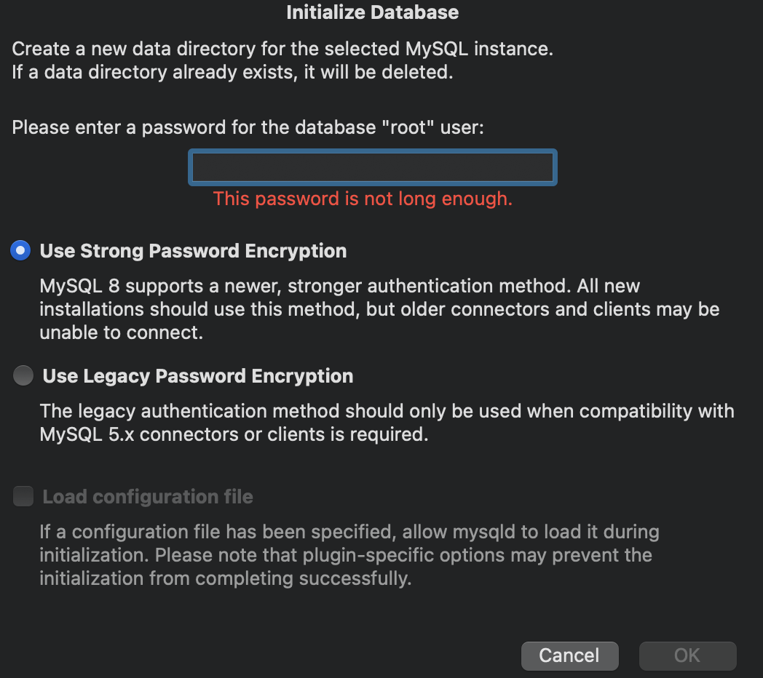The image size is (763, 678).
Task: Click the Use Strong Password Encryption label
Action: click(193, 250)
